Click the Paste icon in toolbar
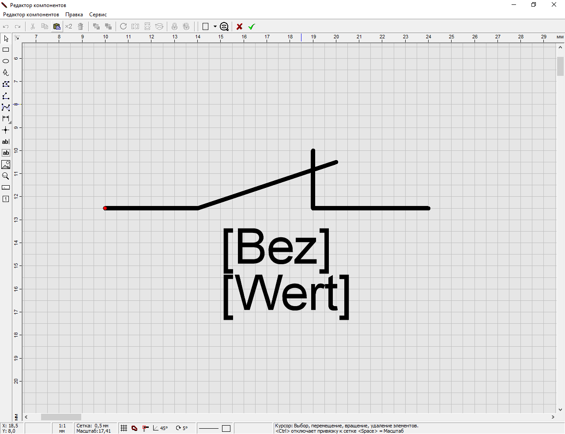The image size is (565, 434). tap(56, 26)
